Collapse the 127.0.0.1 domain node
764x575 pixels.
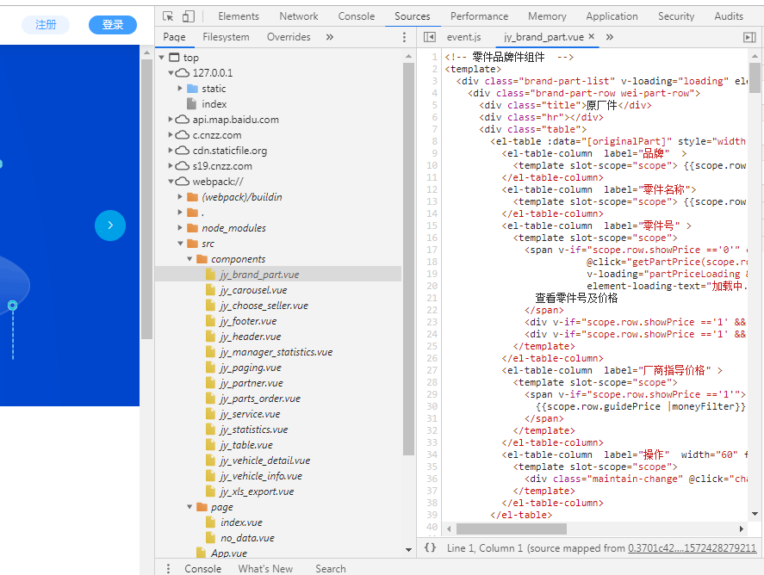click(171, 73)
